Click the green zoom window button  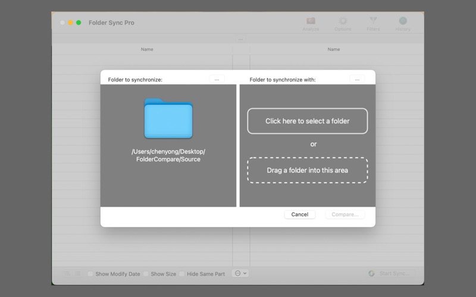[79, 23]
